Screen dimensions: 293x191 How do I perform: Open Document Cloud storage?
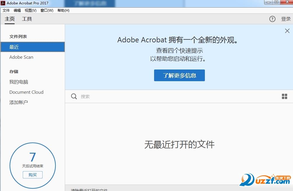pyautogui.click(x=26, y=92)
